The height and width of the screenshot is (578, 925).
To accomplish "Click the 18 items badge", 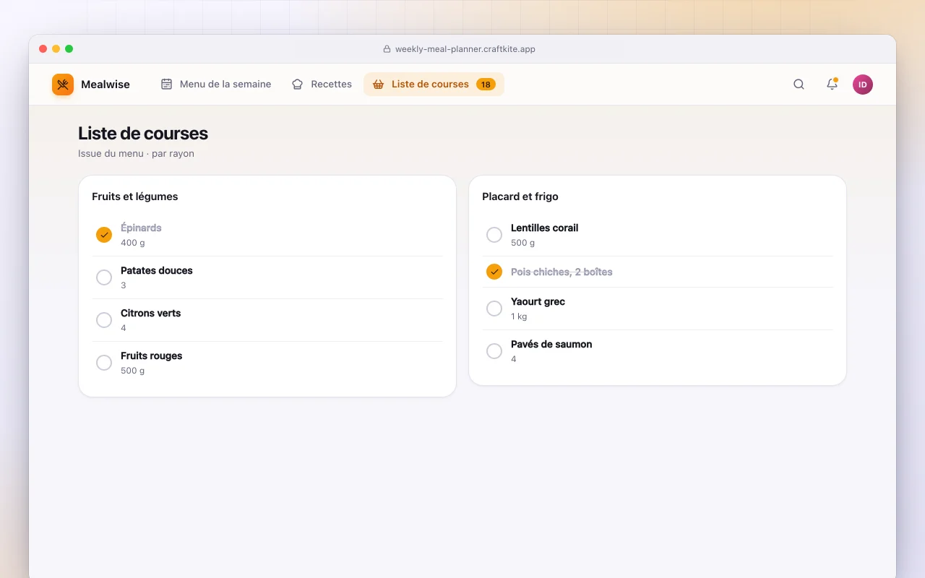I will [x=486, y=85].
